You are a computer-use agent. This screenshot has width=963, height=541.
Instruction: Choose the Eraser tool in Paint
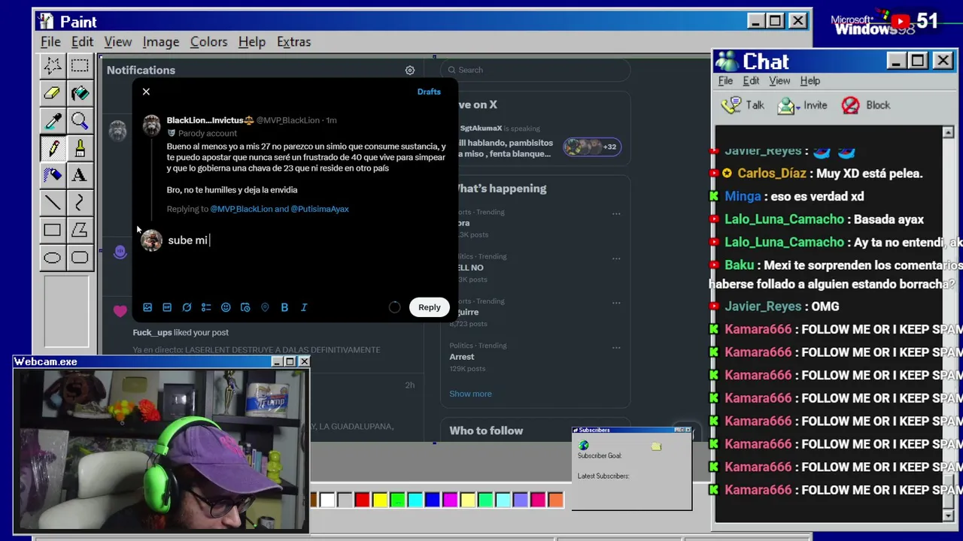click(52, 93)
